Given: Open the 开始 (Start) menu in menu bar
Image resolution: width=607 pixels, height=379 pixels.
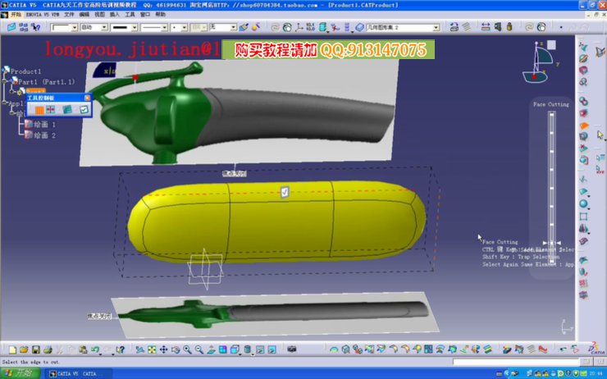Looking at the screenshot, I should [16, 14].
